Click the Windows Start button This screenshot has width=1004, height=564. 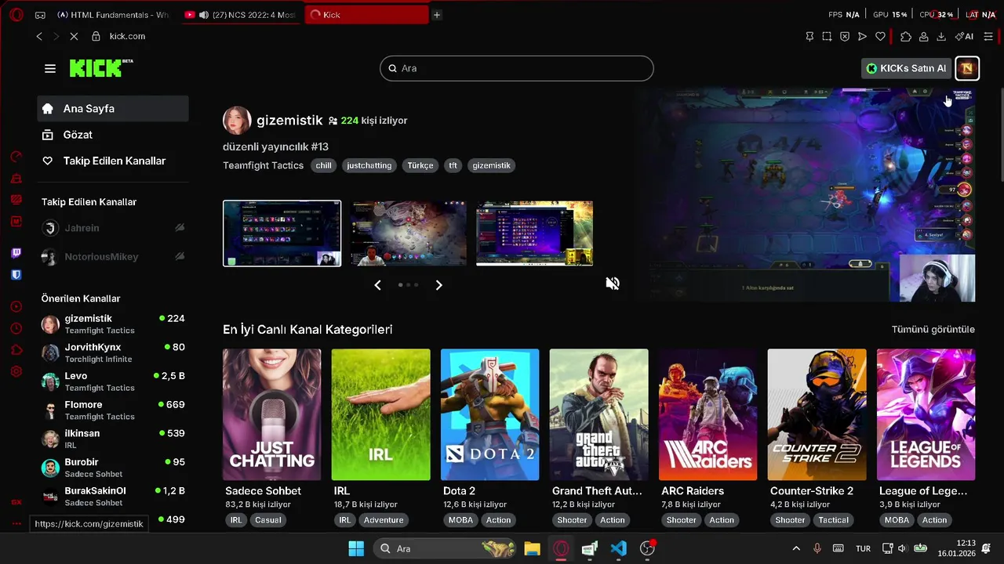click(x=355, y=548)
